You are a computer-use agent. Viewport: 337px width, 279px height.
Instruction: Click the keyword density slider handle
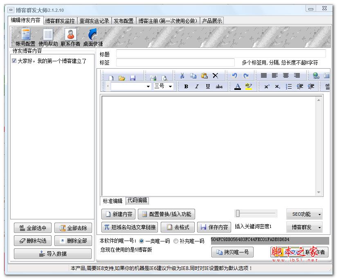tap(238, 213)
